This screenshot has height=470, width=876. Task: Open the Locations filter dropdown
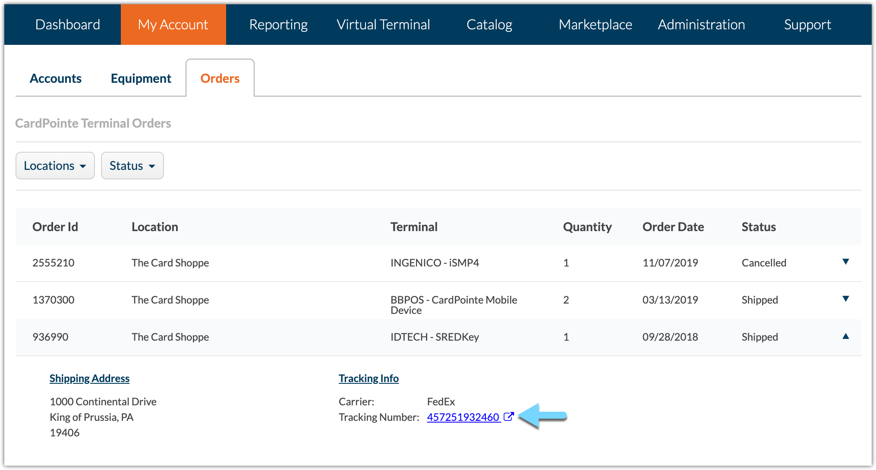[x=55, y=166]
